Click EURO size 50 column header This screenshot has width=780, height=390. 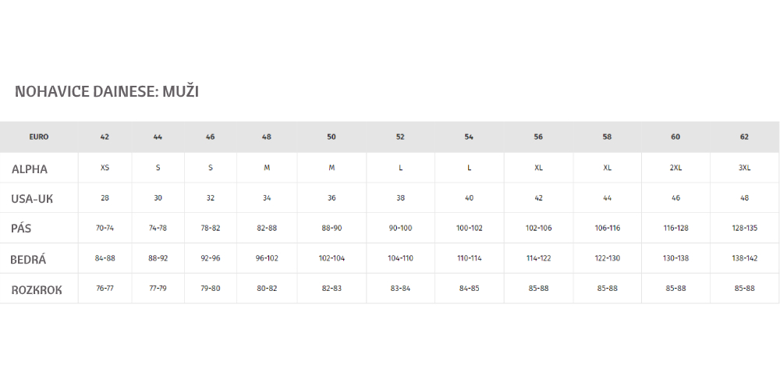(331, 136)
